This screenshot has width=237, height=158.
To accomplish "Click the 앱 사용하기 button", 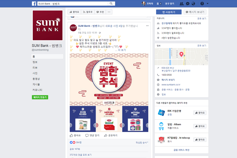I will (169, 12).
